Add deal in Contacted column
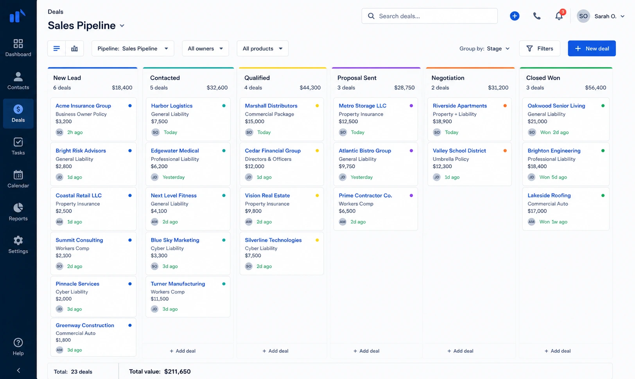Screen dimensions: 635x379 183,351
